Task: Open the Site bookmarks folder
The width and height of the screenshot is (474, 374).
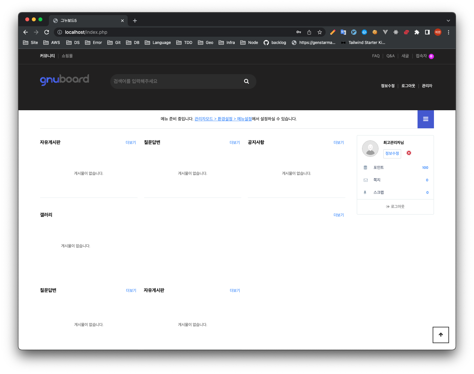Action: tap(31, 43)
